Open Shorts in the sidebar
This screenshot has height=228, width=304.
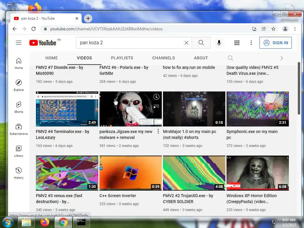tap(19, 107)
